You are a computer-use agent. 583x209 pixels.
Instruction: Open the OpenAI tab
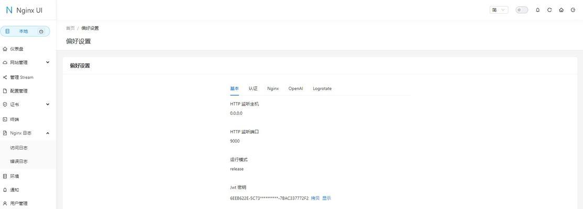(x=295, y=89)
